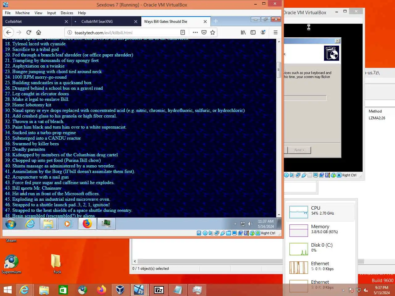395x296 pixels.
Task: Open Firefox account icon
Action: [263, 32]
